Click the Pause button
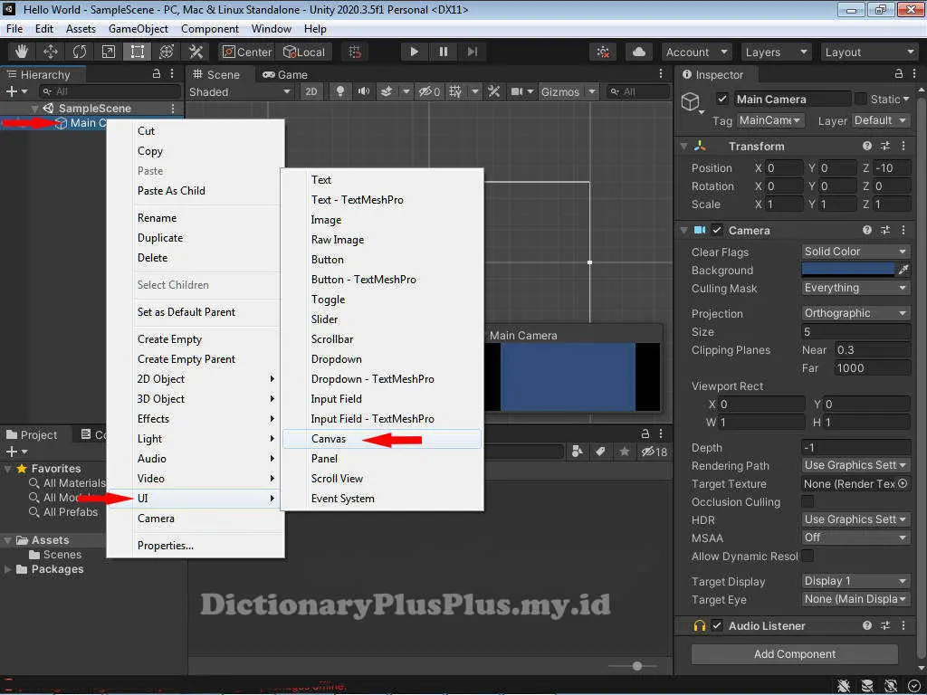 pos(444,52)
